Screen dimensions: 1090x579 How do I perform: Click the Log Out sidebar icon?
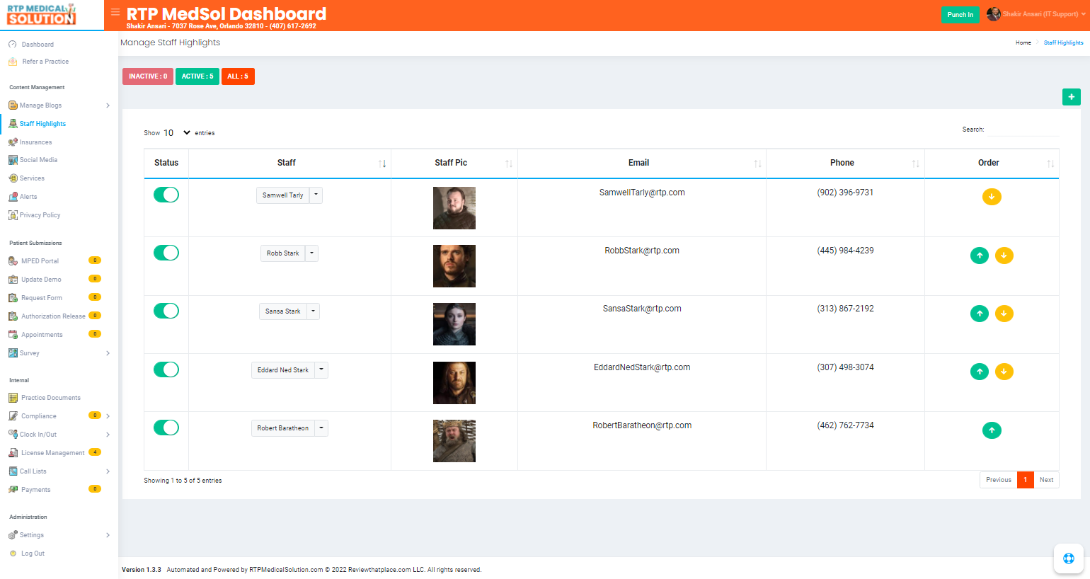pyautogui.click(x=13, y=554)
